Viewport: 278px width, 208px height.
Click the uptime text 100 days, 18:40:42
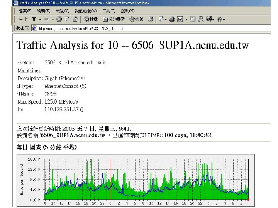coord(188,135)
